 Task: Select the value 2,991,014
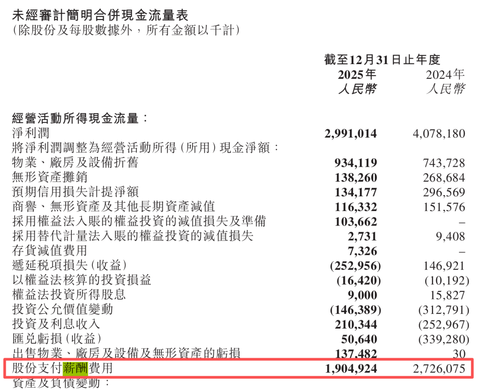coord(350,134)
